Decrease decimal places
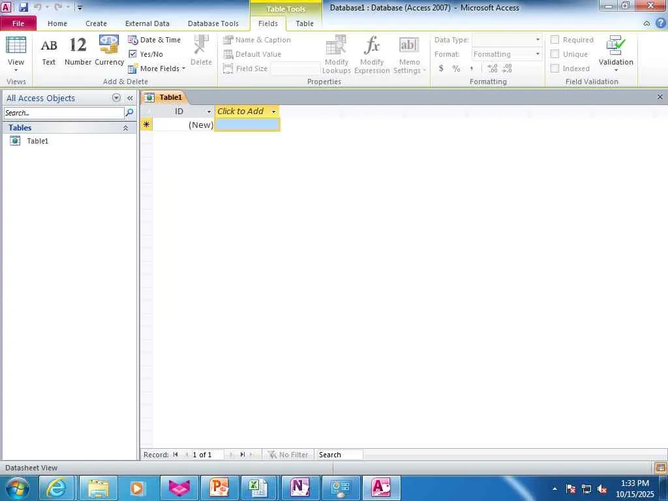This screenshot has height=501, width=668. [507, 68]
